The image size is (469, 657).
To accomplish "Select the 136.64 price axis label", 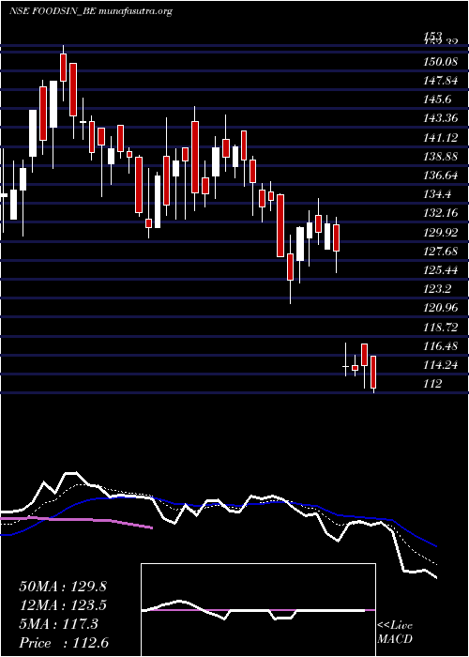I will click(x=440, y=176).
